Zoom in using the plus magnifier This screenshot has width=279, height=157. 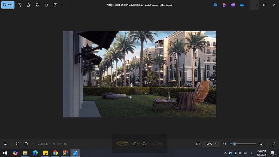261,144
